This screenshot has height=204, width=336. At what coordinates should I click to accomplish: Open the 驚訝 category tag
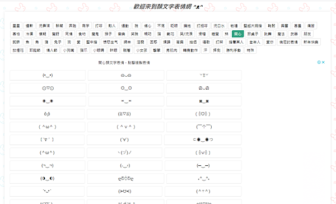pos(55,34)
